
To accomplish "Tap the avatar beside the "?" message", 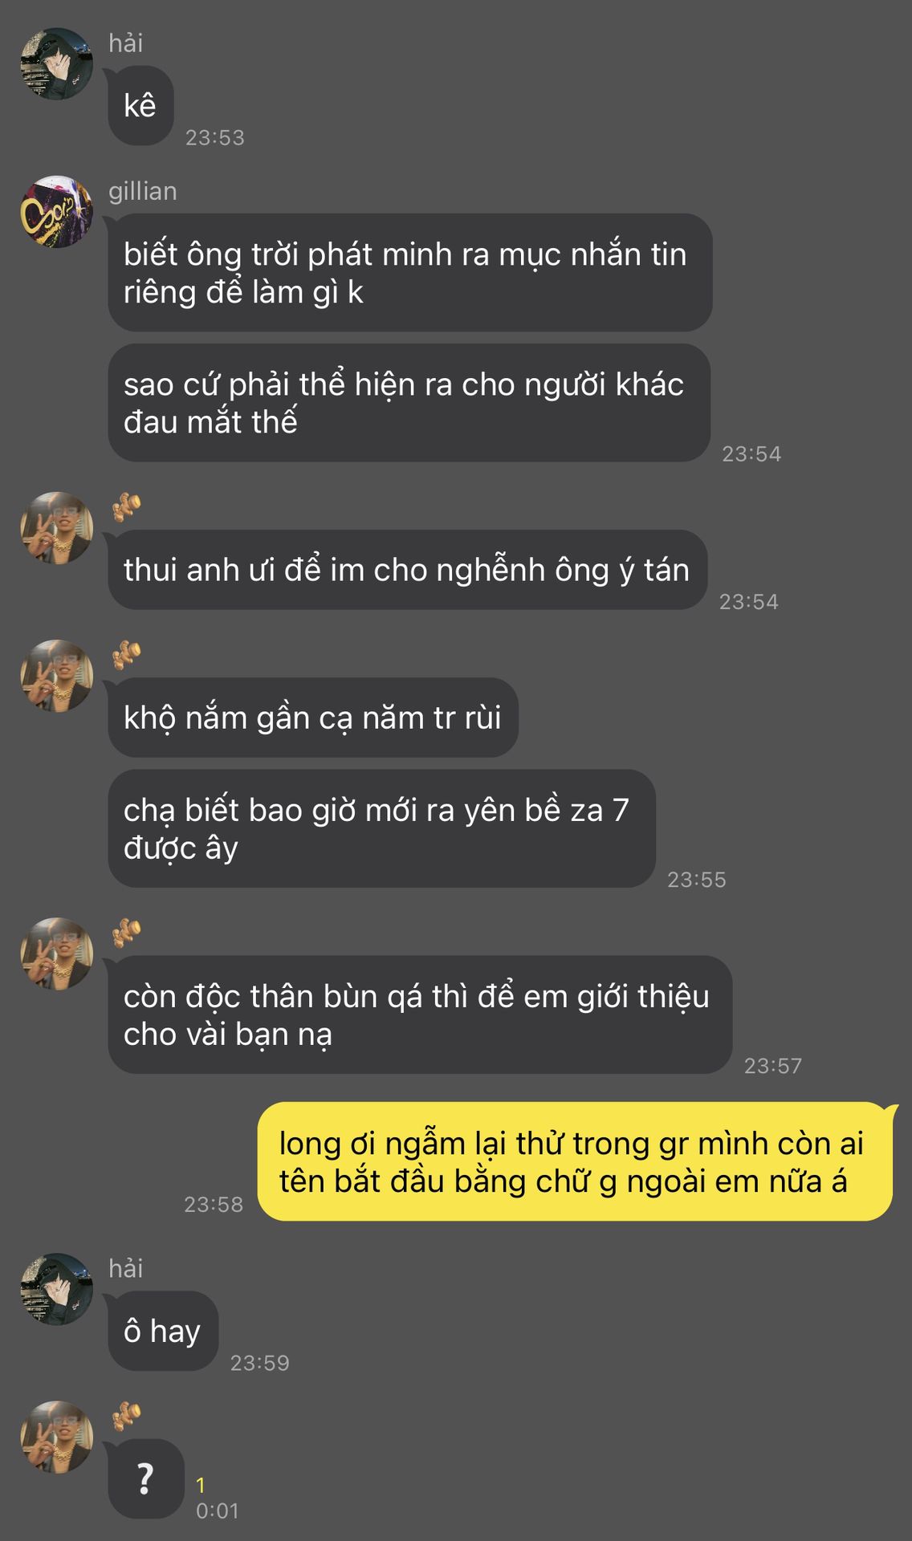I will click(x=56, y=1437).
